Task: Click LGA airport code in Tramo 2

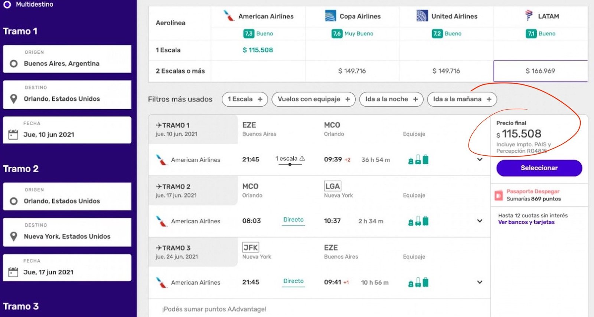Action: (x=332, y=186)
